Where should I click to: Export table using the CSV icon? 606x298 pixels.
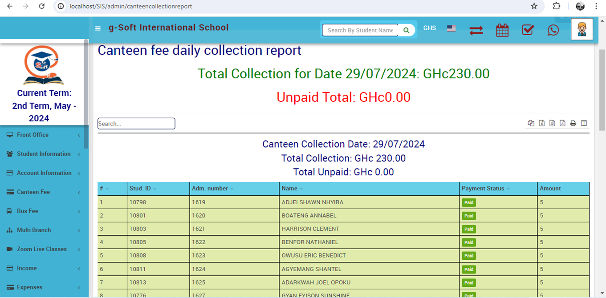click(x=552, y=123)
